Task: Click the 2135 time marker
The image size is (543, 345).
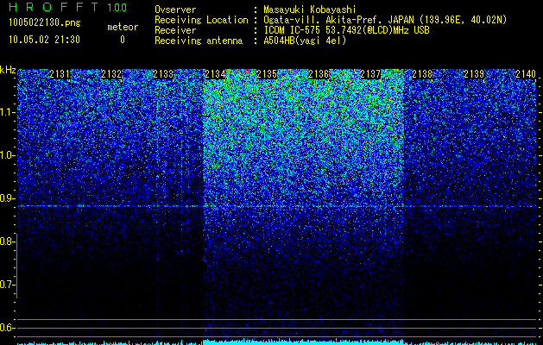Action: tap(267, 74)
